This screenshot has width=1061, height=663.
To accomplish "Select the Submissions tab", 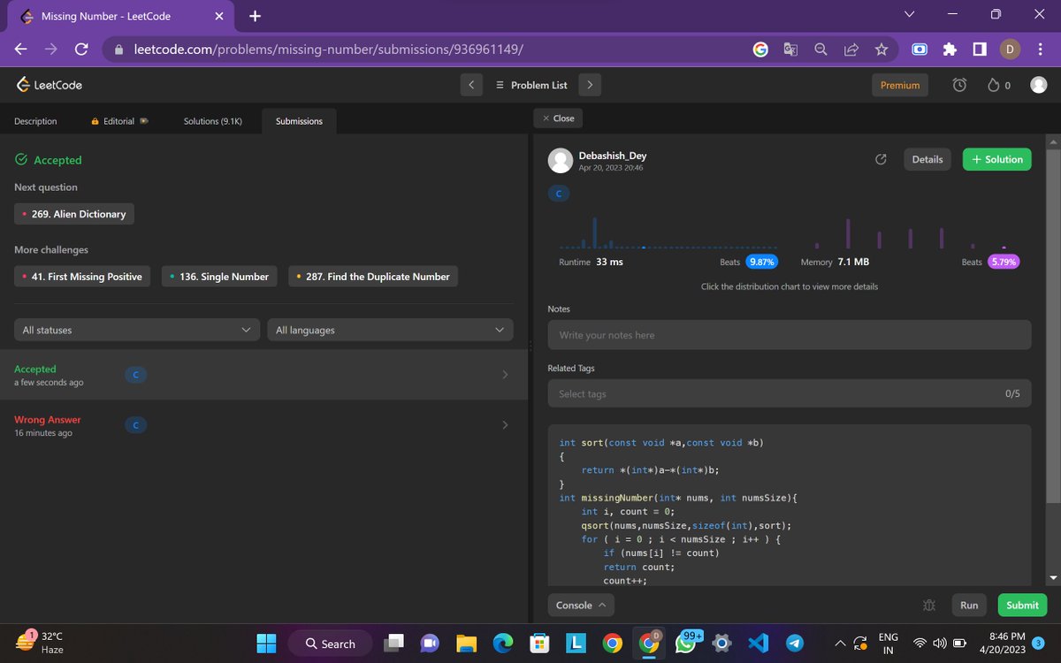I will (299, 121).
